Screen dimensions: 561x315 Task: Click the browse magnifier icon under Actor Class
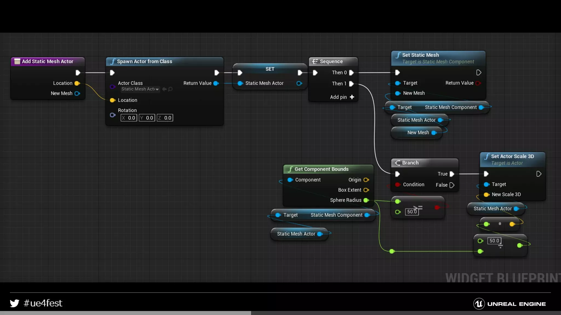[170, 89]
